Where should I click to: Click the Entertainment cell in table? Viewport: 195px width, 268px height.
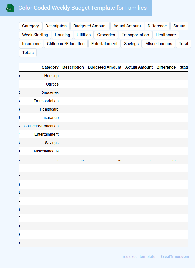(x=46, y=134)
